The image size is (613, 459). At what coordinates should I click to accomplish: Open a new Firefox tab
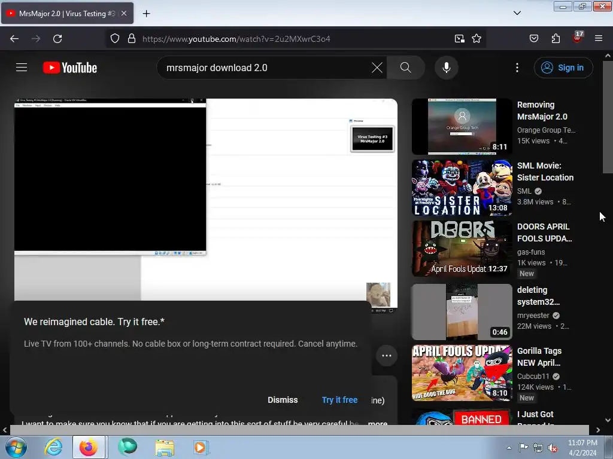tap(146, 14)
